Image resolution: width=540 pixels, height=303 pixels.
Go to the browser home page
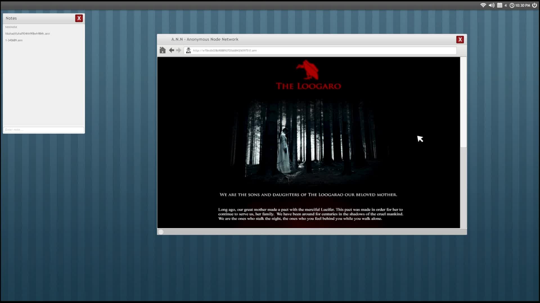[x=163, y=50]
